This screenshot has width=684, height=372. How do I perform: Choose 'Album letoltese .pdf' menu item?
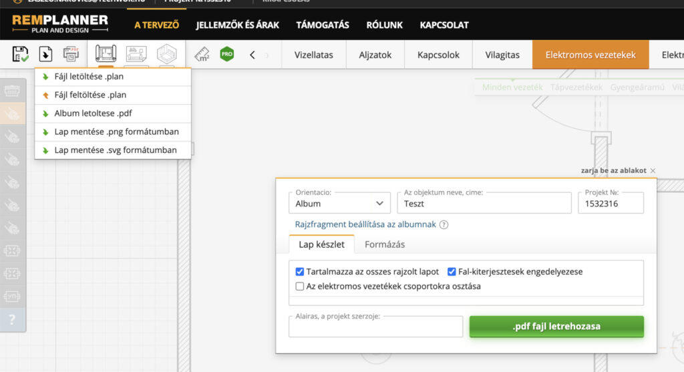[113, 114]
